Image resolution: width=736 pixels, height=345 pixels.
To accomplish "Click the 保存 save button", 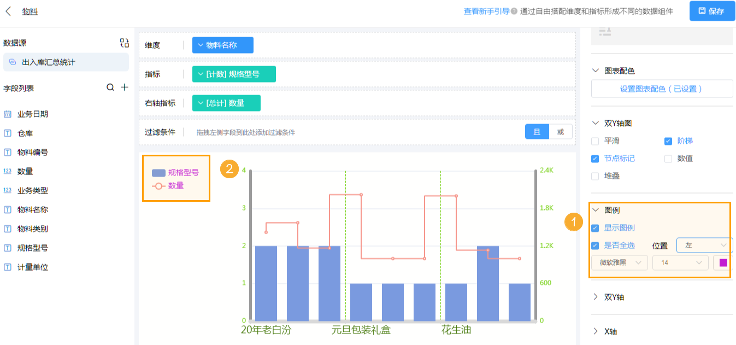I will tap(711, 11).
